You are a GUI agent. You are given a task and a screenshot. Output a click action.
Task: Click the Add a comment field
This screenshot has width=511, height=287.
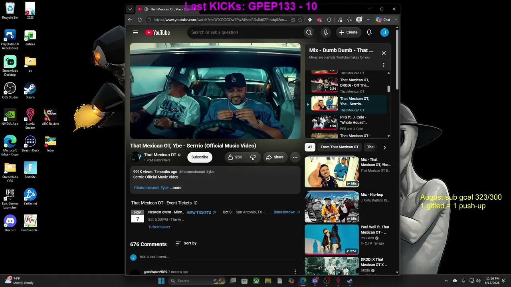point(218,257)
